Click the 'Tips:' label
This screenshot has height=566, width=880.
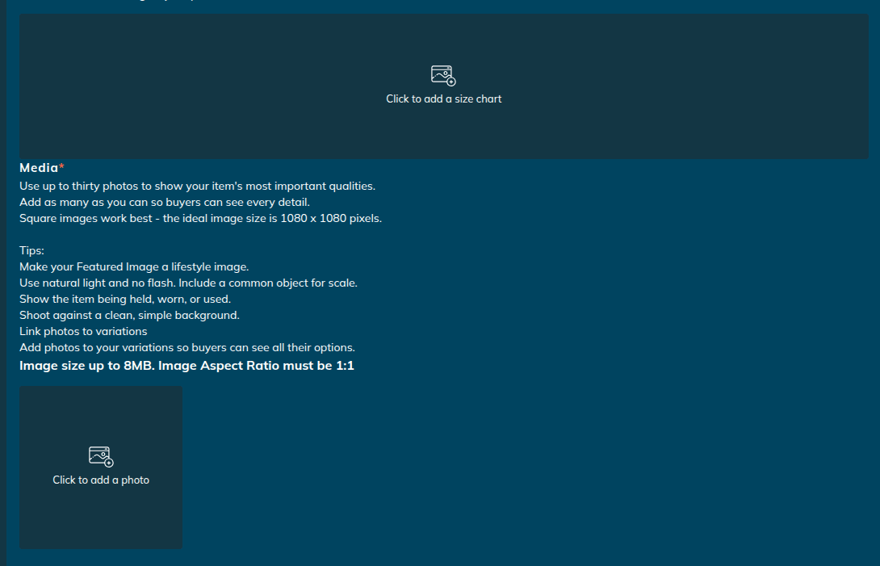click(31, 251)
